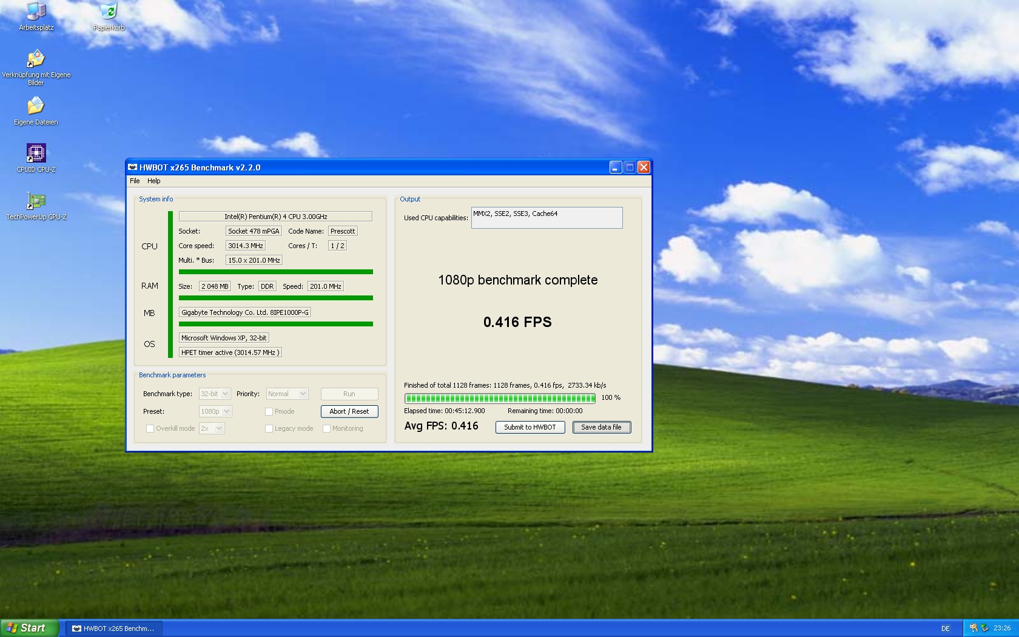Click the HPET timer active field
The width and height of the screenshot is (1019, 637).
(x=230, y=352)
